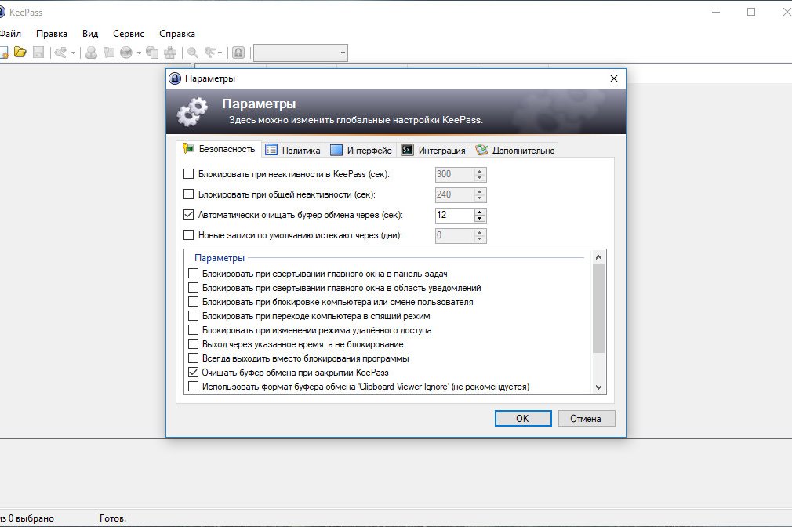Check Блокировать при свёртывании в панель задач
This screenshot has width=792, height=527.
click(193, 274)
